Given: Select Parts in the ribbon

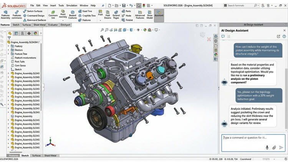Looking at the screenshot, I should tap(126, 11).
